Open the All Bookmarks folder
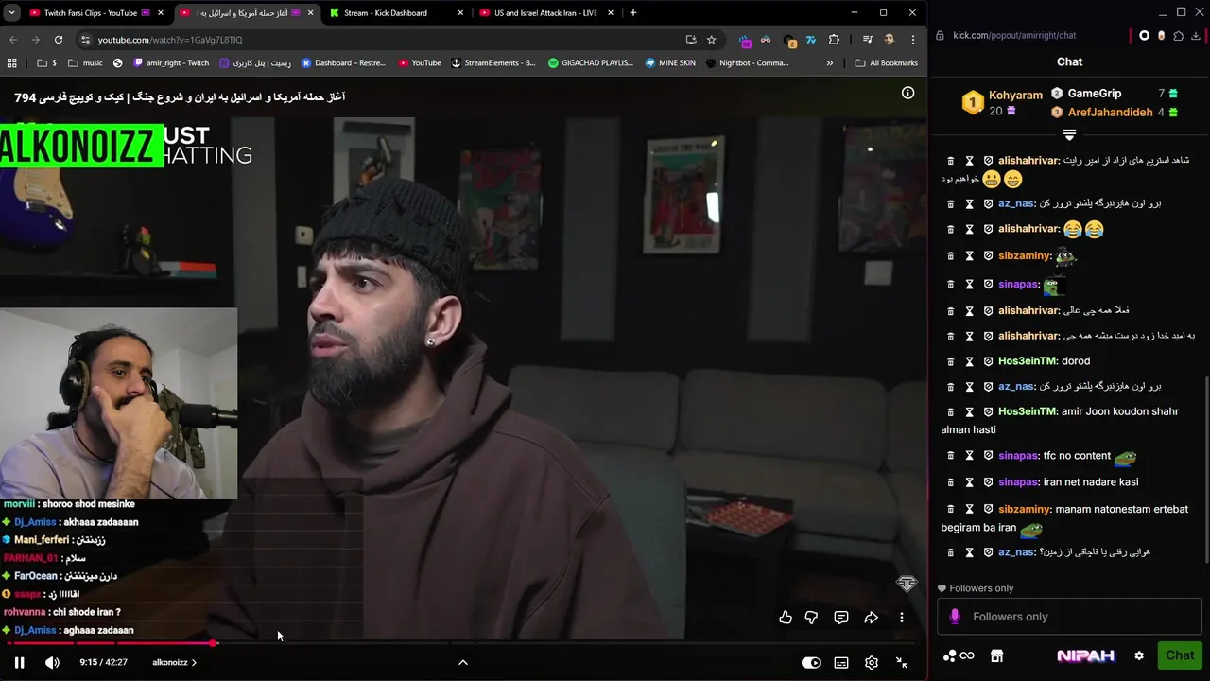1210x681 pixels. click(x=886, y=63)
